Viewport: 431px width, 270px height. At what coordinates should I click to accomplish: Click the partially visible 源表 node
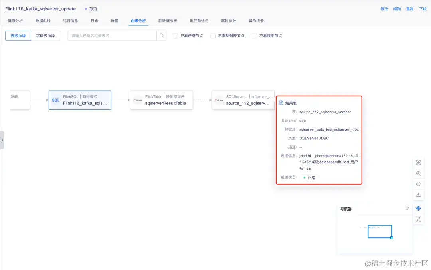coord(20,100)
